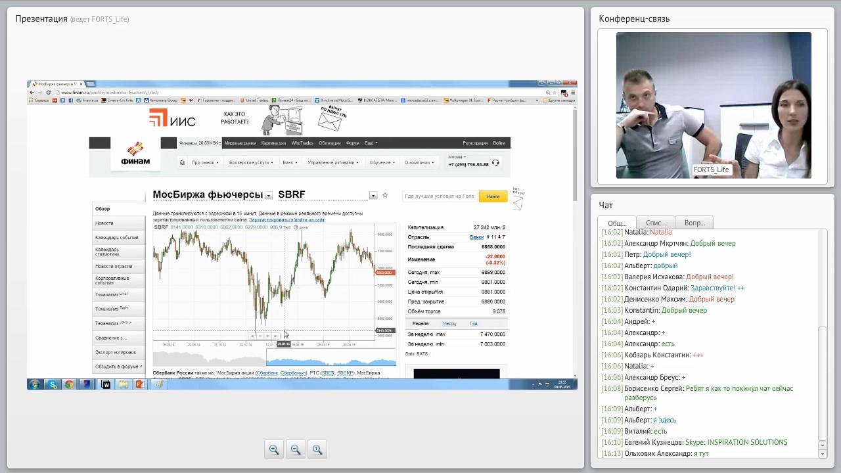Image resolution: width=841 pixels, height=473 pixels.
Task: Open Skype from the Windows taskbar
Action: (52, 384)
